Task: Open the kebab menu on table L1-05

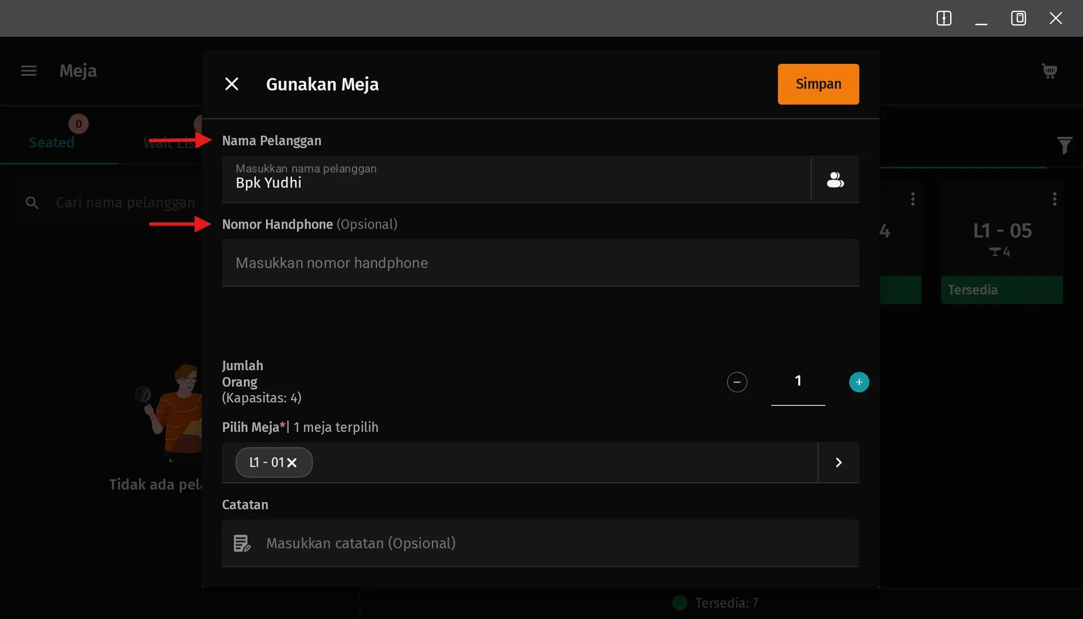Action: tap(1053, 199)
